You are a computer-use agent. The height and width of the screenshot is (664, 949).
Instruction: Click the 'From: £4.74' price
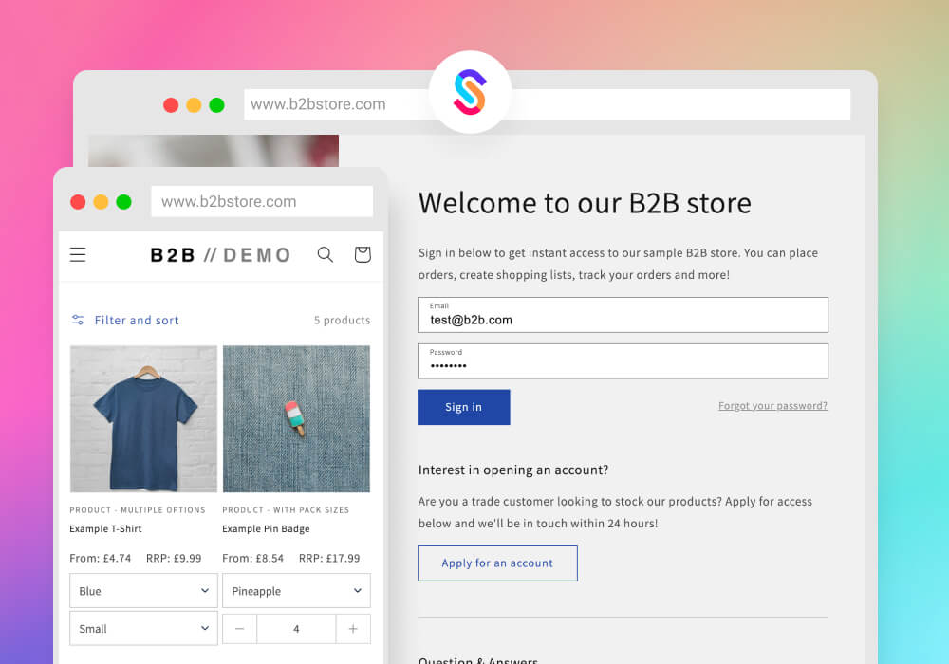(x=101, y=558)
